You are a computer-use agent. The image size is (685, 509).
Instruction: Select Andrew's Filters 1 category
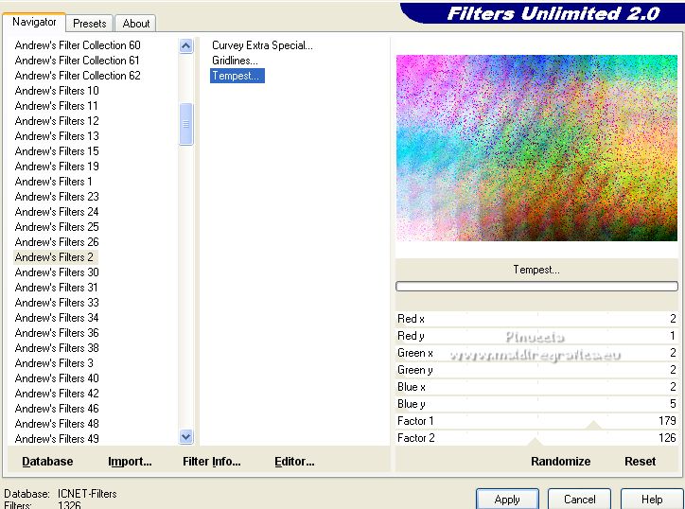click(54, 182)
